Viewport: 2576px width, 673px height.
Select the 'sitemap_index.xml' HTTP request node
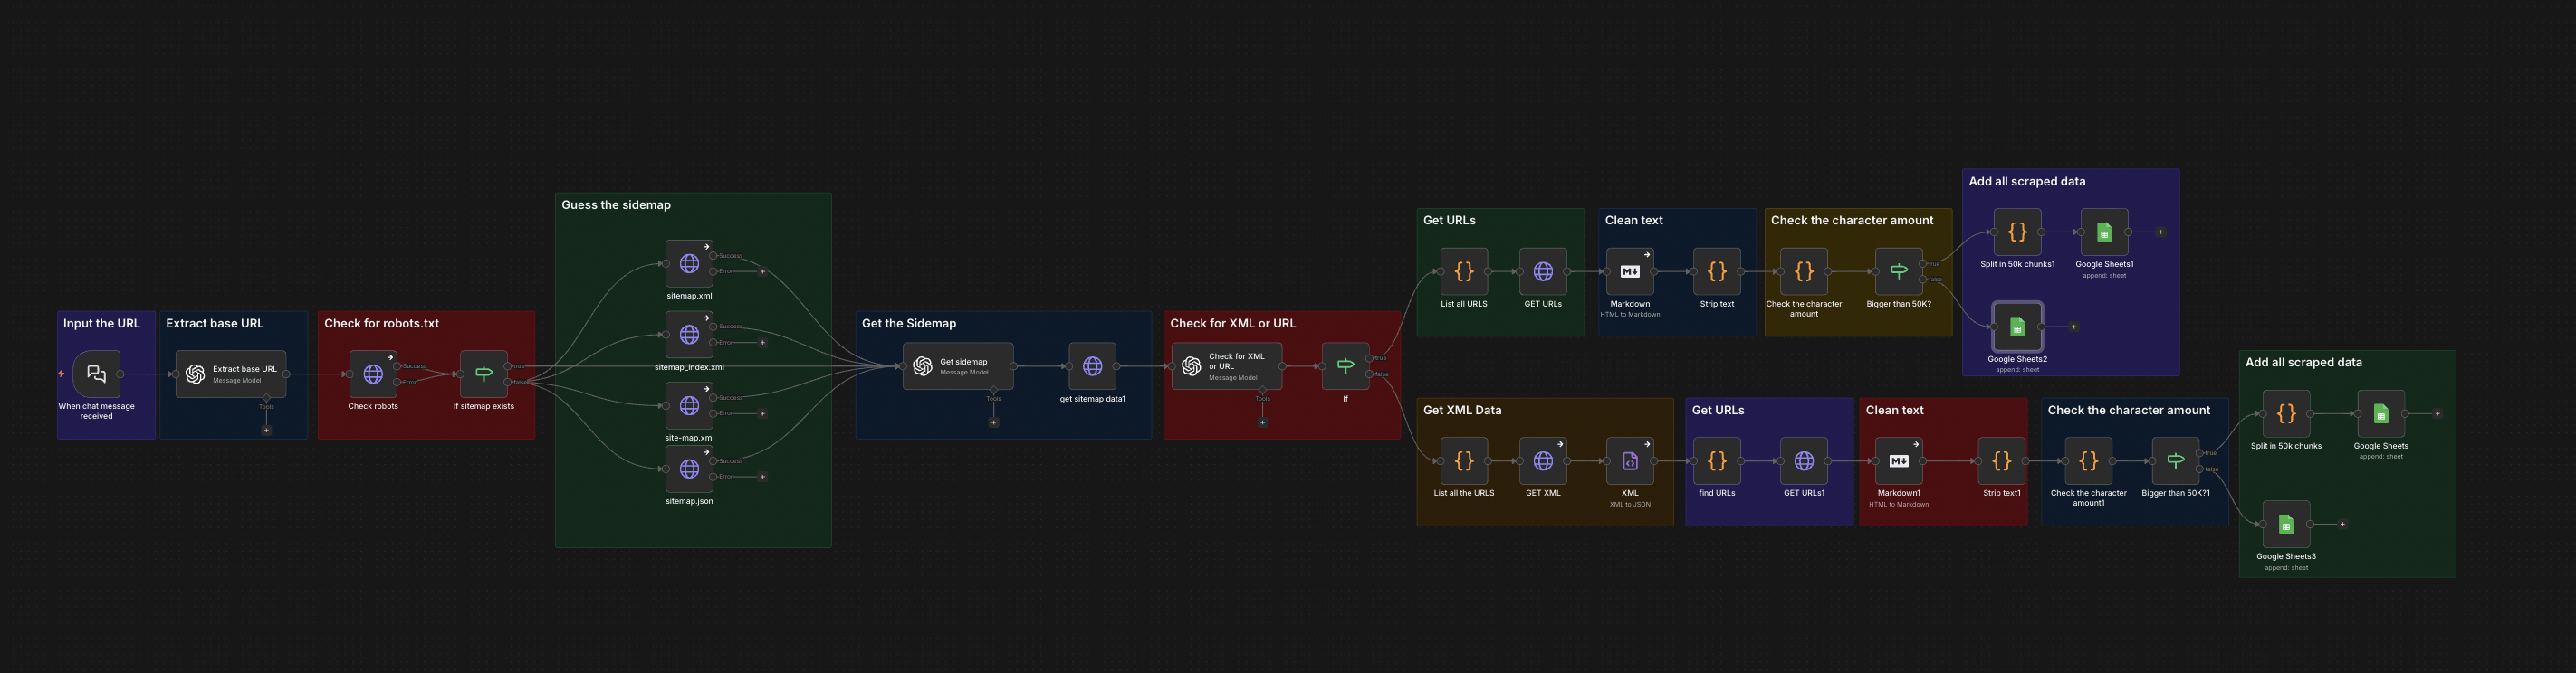(689, 335)
